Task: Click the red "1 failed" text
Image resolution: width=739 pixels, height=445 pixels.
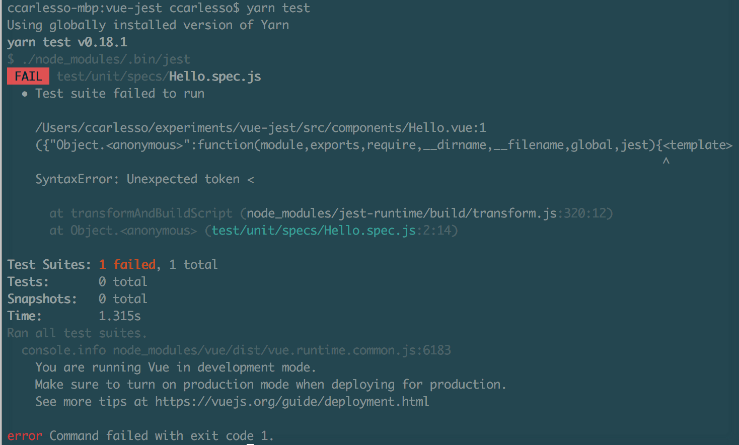Action: 127,265
